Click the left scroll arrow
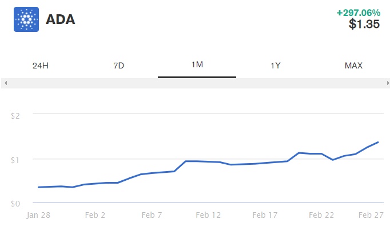 pos(6,83)
